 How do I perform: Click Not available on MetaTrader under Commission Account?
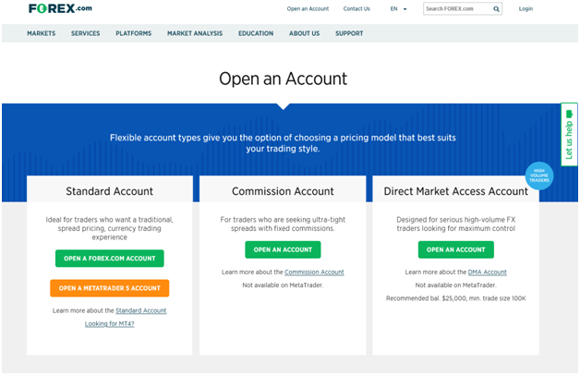pyautogui.click(x=283, y=285)
